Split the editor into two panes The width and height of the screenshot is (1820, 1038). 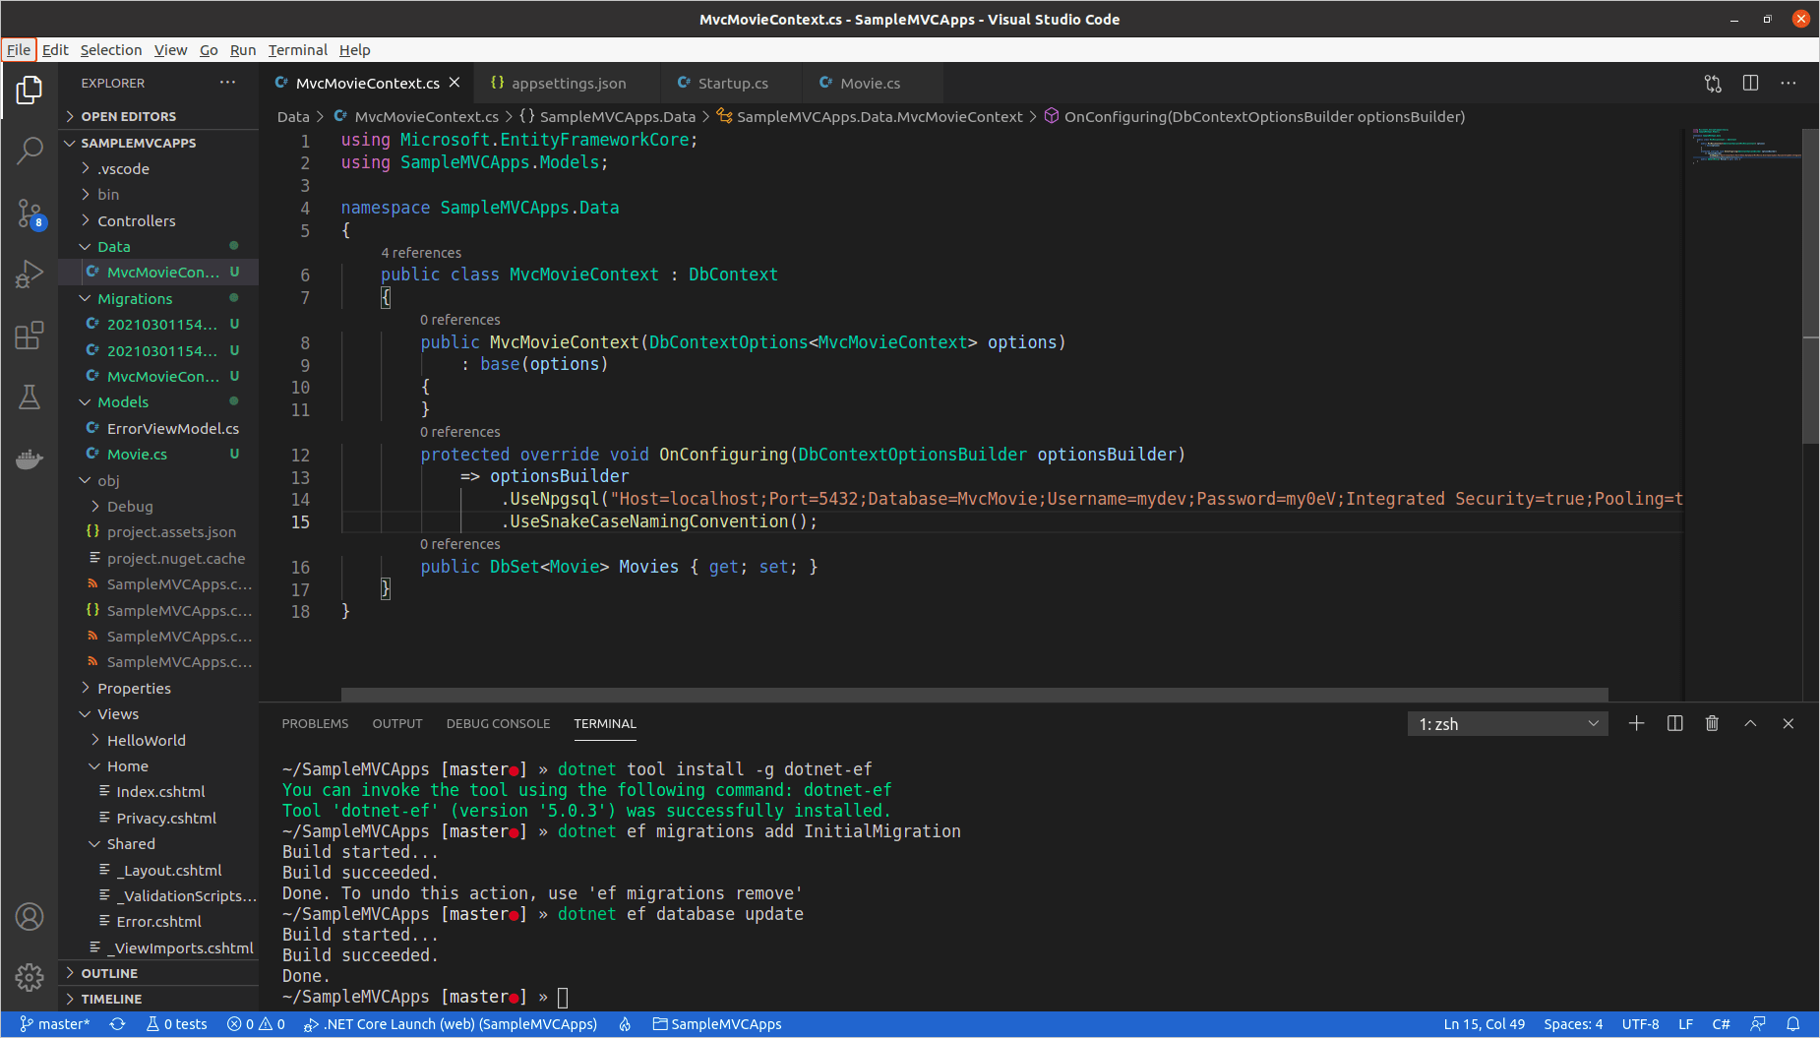coord(1751,83)
